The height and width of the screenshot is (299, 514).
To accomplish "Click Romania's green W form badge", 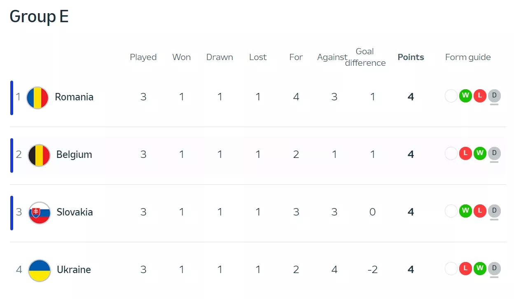I will point(465,96).
